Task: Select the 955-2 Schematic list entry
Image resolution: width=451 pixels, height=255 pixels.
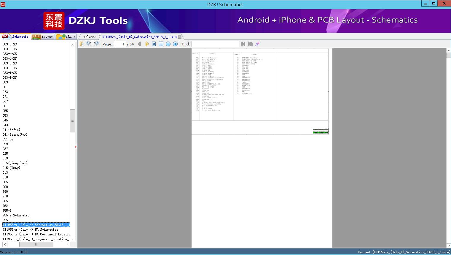Action: tap(16, 215)
